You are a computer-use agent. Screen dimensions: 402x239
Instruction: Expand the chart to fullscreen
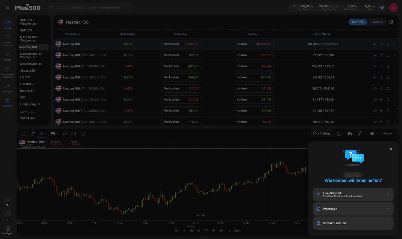coord(23,134)
